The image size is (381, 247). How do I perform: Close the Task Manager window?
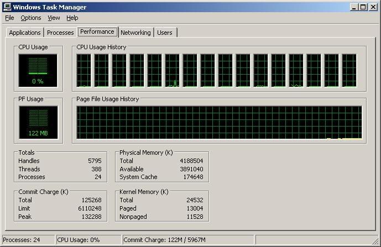point(373,7)
